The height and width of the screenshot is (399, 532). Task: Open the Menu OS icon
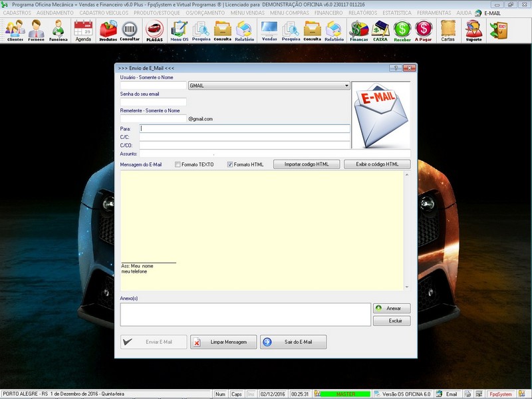coord(179,30)
